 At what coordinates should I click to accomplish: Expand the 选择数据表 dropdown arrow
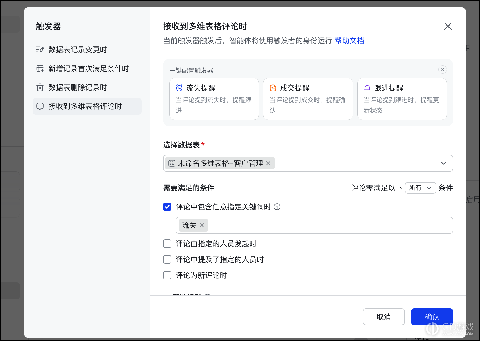(444, 163)
